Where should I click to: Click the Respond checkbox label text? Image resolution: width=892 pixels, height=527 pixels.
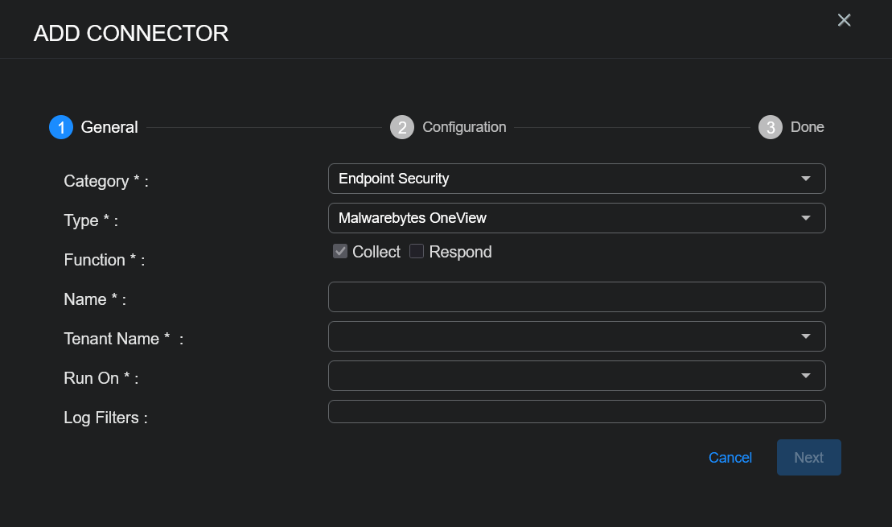(x=460, y=252)
